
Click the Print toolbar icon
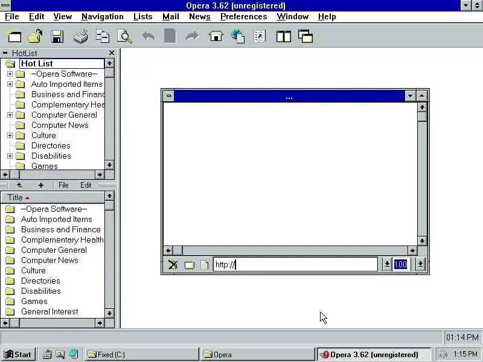(x=81, y=36)
